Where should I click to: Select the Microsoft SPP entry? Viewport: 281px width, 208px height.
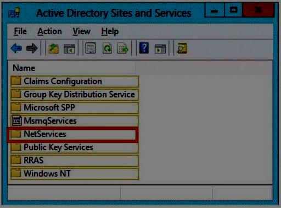tap(75, 108)
